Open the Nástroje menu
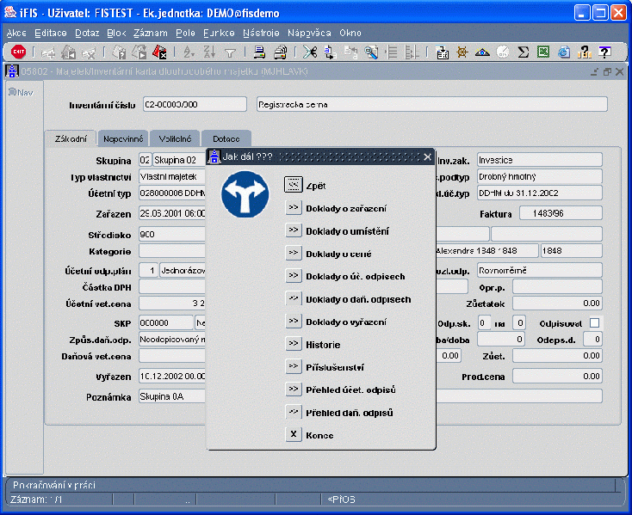Screen dimensions: 632x515 coord(261,32)
